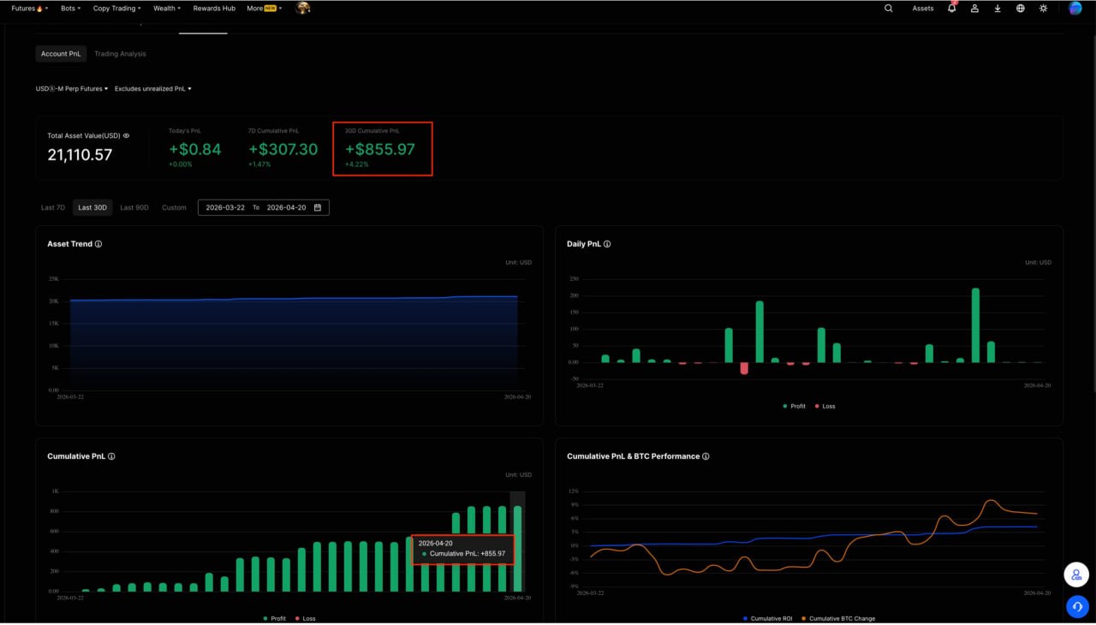Open the customer support headset button

pos(1076,606)
